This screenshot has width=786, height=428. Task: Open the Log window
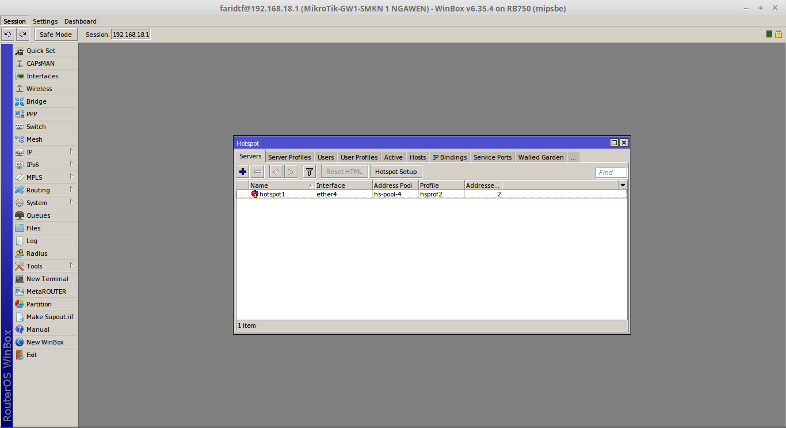coord(45,241)
